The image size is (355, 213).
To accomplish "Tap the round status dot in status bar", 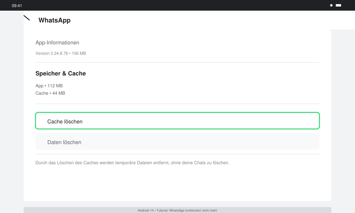I will click(331, 5).
